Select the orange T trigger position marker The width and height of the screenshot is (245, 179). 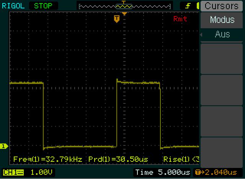point(117,19)
